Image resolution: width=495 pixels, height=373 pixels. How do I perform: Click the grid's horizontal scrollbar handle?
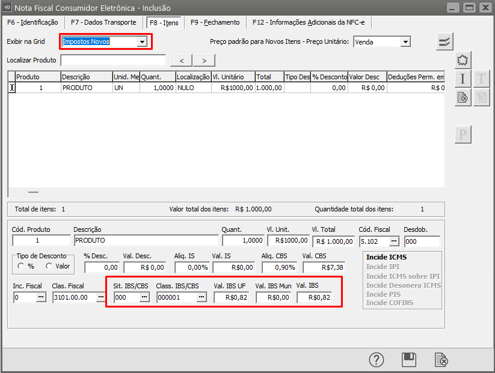point(33,192)
